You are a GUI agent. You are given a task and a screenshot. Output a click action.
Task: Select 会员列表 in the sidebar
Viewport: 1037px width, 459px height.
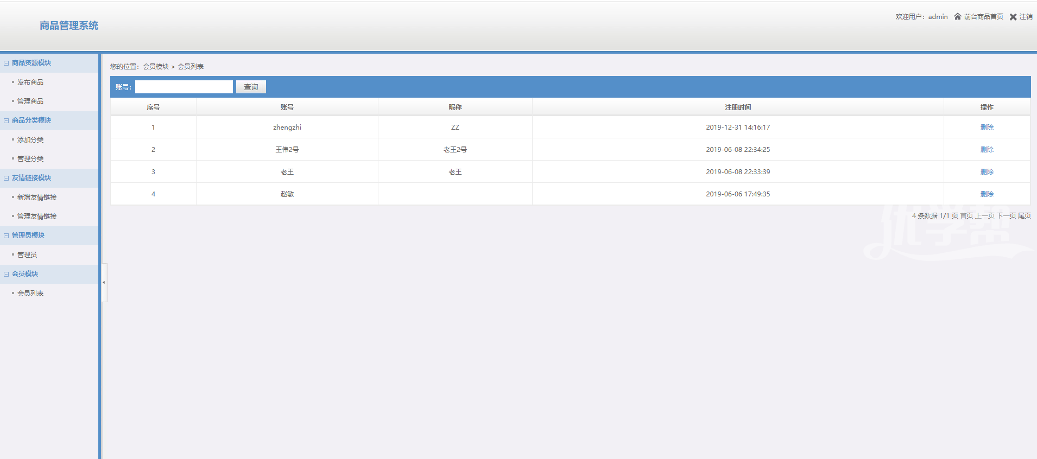tap(30, 294)
